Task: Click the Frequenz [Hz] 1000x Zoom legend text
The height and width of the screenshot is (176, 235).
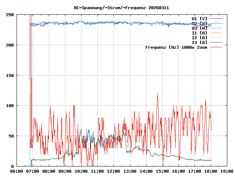Action: (x=176, y=47)
